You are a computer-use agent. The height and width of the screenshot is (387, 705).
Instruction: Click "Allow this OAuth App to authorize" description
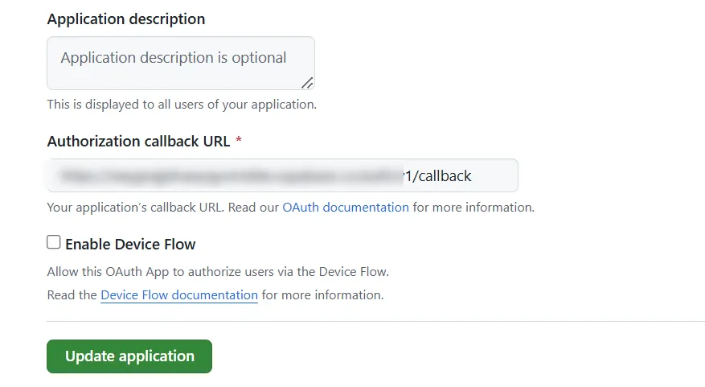[x=218, y=271]
